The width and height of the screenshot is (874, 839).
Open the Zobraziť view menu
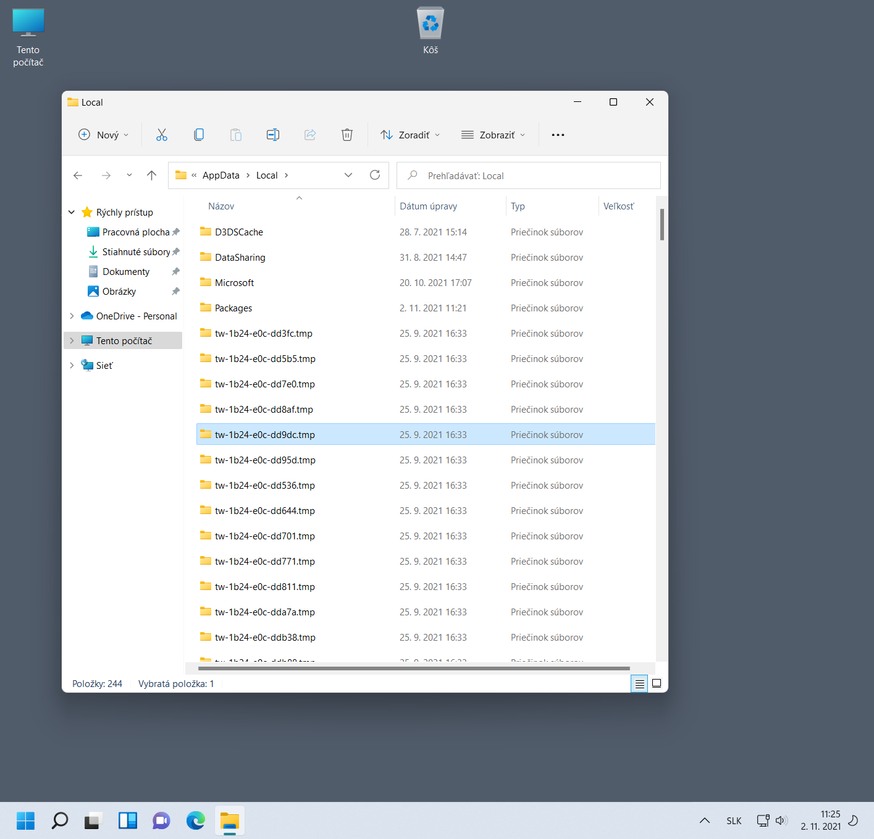coord(493,135)
